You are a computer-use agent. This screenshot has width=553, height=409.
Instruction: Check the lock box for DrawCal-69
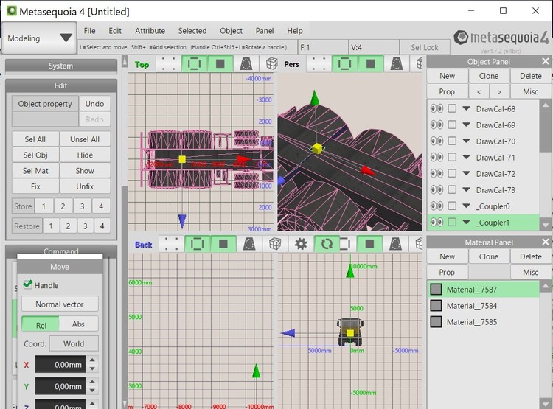tap(452, 125)
